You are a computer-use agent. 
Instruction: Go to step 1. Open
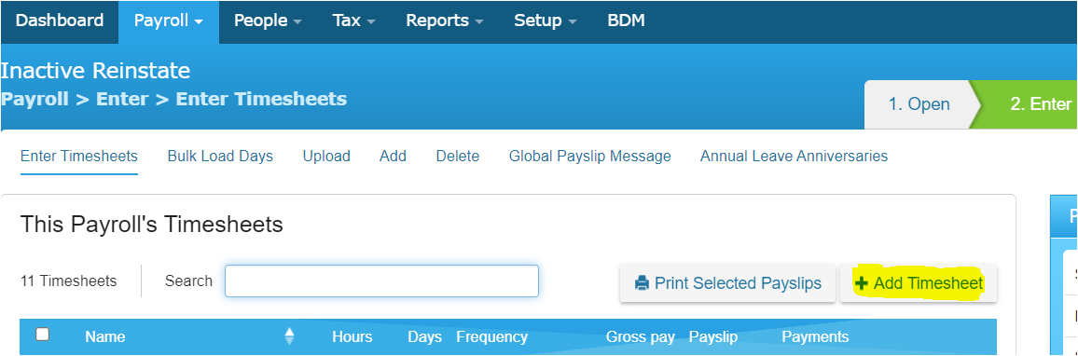click(x=919, y=104)
